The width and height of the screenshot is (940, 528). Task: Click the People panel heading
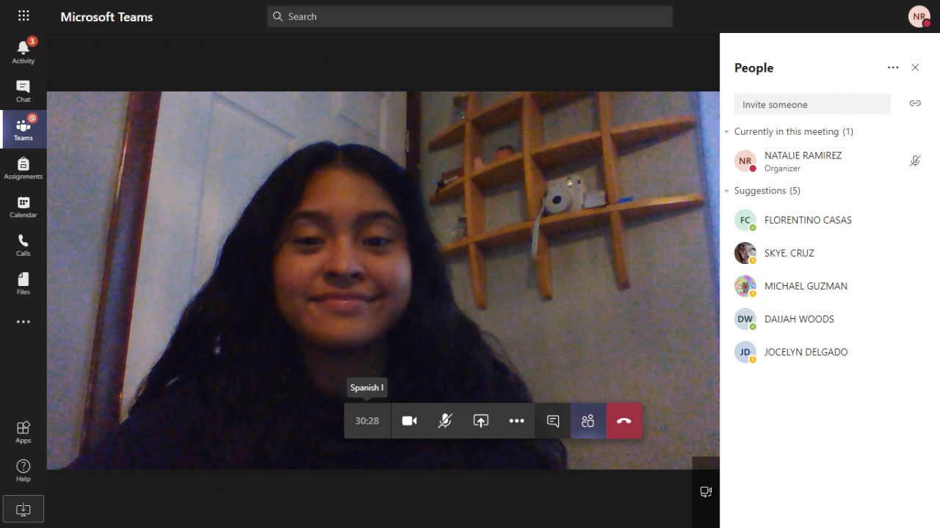coord(754,67)
